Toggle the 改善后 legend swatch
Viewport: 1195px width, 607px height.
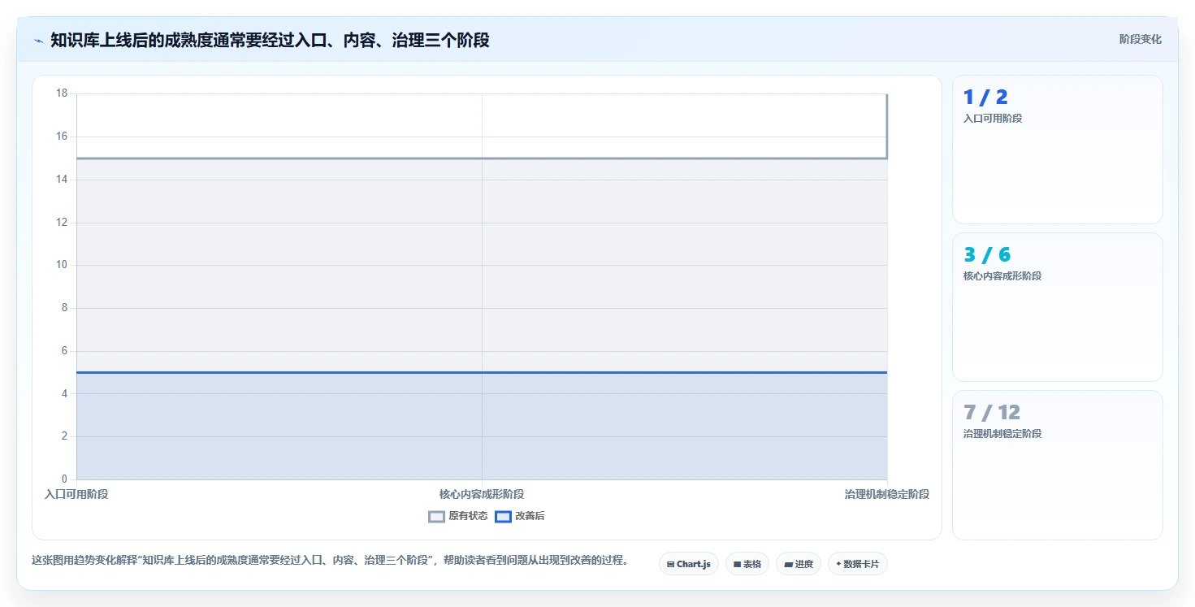pos(504,516)
